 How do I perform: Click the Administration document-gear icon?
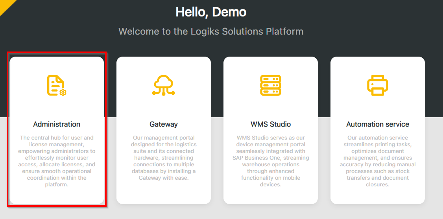[57, 85]
